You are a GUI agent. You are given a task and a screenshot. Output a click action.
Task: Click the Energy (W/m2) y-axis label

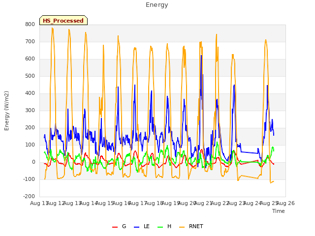pyautogui.click(x=6, y=111)
